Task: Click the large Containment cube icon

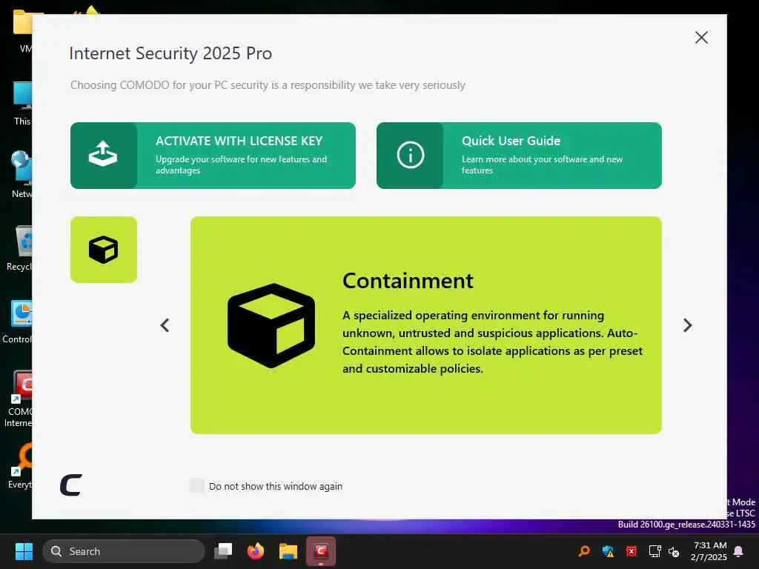Action: pos(271,325)
